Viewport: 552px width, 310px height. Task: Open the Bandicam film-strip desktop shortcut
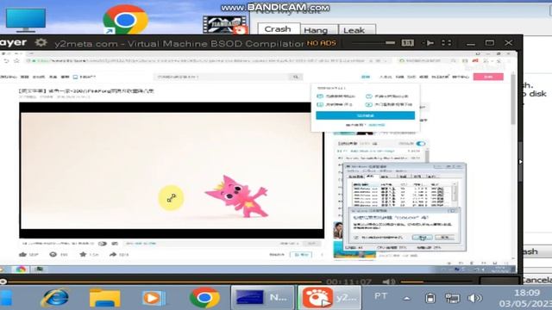click(225, 25)
